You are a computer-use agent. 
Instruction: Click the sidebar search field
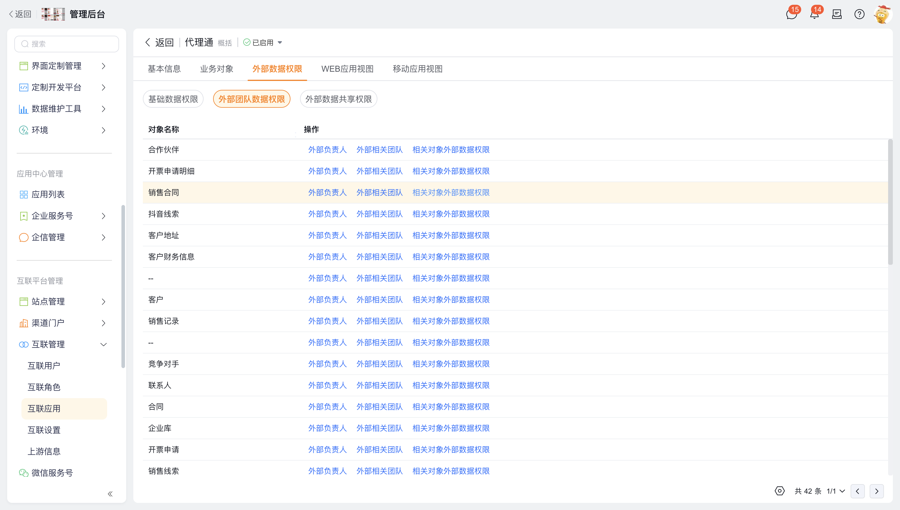[x=67, y=44]
